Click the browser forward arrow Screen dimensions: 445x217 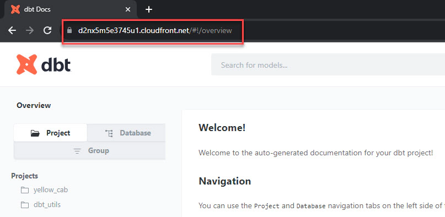click(x=30, y=30)
